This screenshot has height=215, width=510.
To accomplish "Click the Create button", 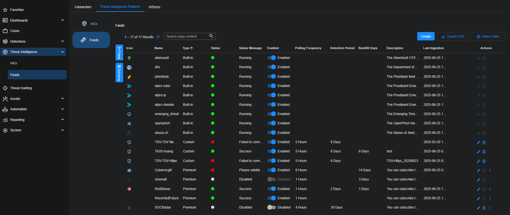I will click(x=426, y=36).
